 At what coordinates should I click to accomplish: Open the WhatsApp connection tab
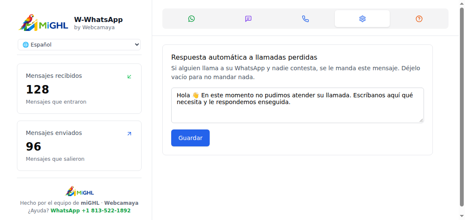pyautogui.click(x=191, y=19)
